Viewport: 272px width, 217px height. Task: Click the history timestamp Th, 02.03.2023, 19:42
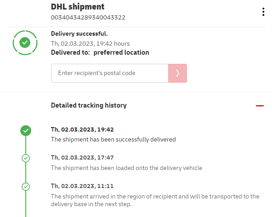(x=82, y=129)
